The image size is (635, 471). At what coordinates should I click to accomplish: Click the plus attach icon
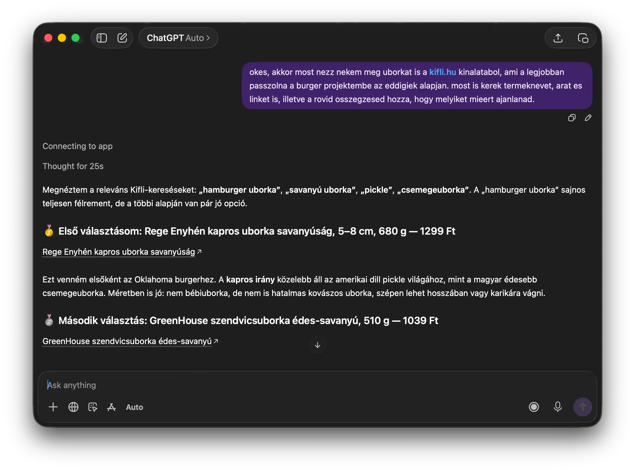tap(53, 407)
